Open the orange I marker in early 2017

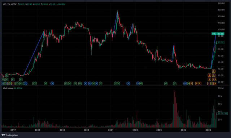13,84
